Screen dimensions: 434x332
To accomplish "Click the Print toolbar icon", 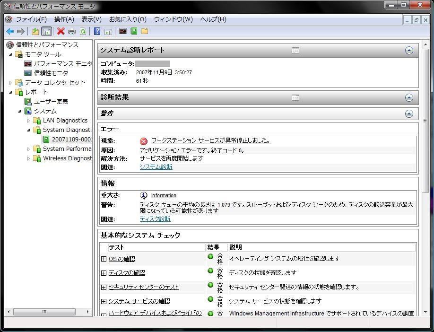I will [72, 31].
